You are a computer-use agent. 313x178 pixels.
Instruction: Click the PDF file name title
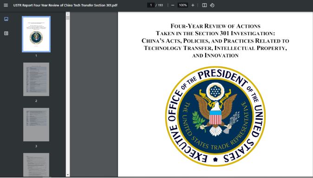[65, 5]
